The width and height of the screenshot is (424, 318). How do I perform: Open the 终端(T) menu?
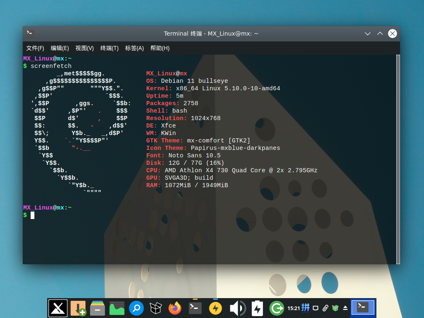coord(109,48)
